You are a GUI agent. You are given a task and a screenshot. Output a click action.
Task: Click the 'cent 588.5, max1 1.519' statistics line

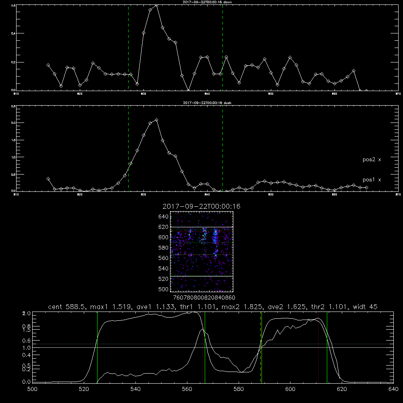[x=212, y=307]
